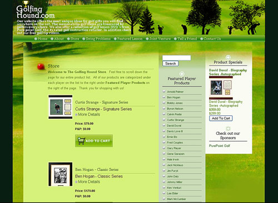The height and width of the screenshot is (203, 278).
Task: Click the bullet icon next to Arnold Palmer
Action: pyautogui.click(x=164, y=92)
